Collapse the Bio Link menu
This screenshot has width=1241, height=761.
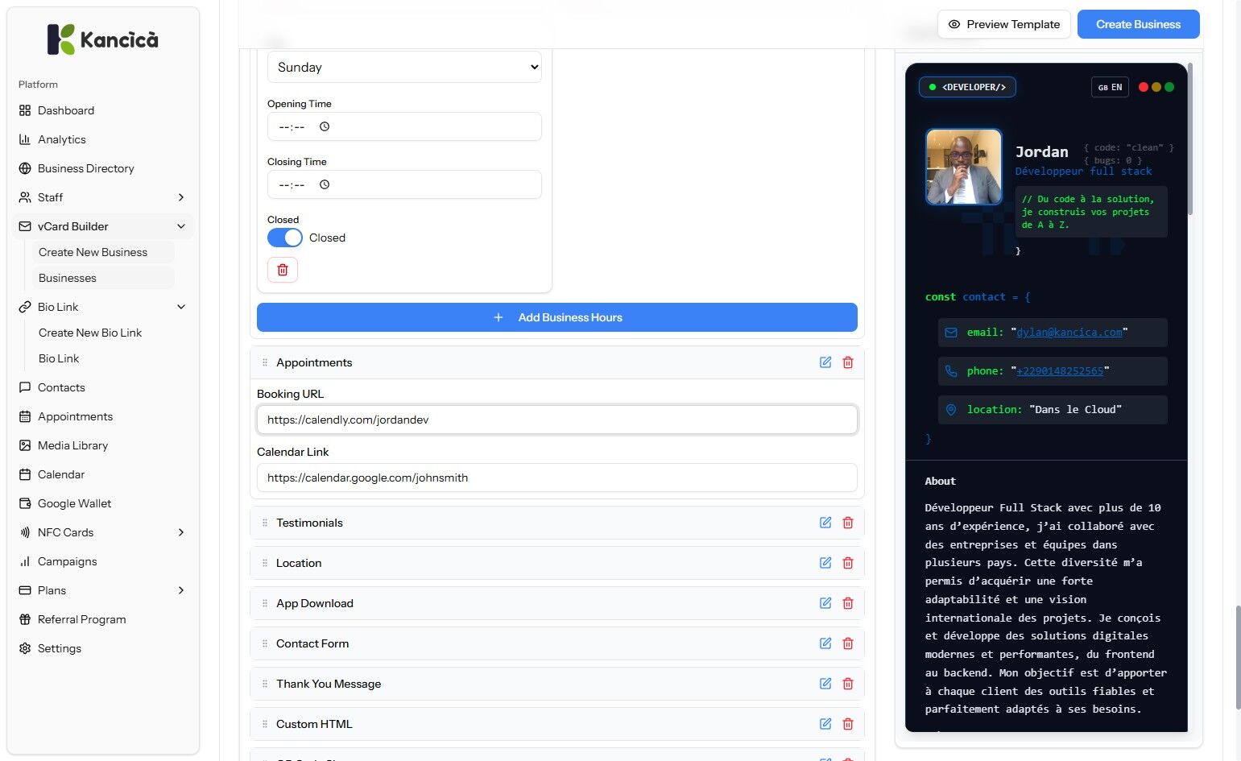181,307
